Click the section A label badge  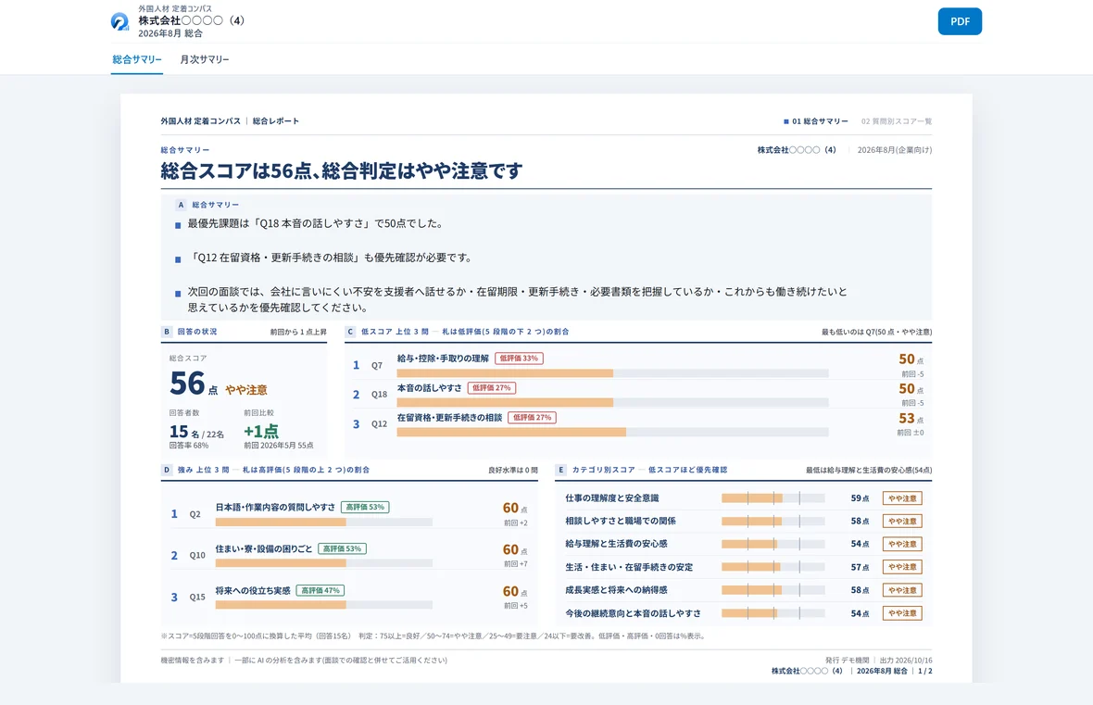181,205
